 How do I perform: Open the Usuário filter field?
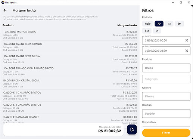(x=166, y=114)
